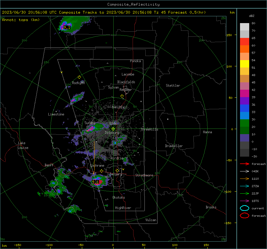Click the Stettler city label

[x=173, y=86]
